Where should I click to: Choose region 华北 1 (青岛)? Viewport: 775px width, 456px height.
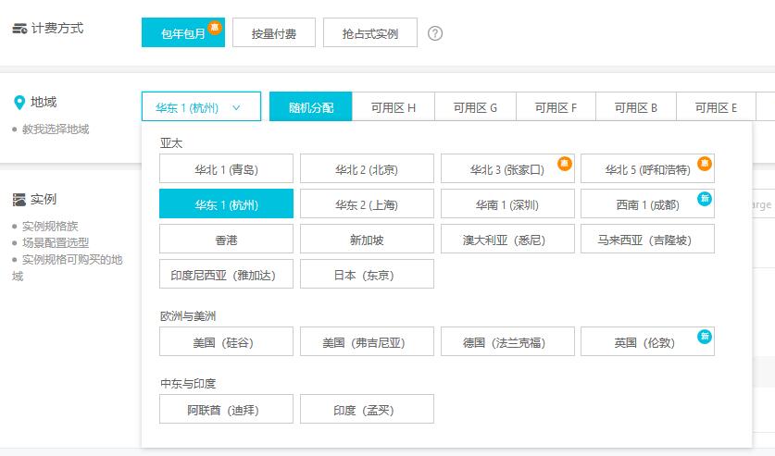[226, 168]
